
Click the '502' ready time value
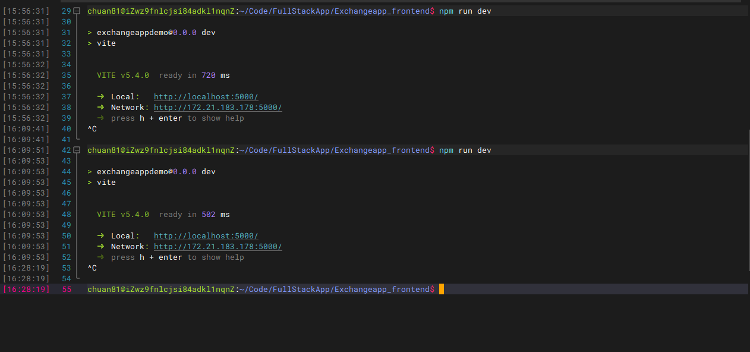[x=209, y=215]
